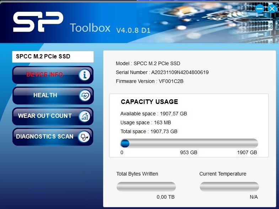279x209 pixels.
Task: Click the Firmware Version : VF001C2B line
Action: 150,82
